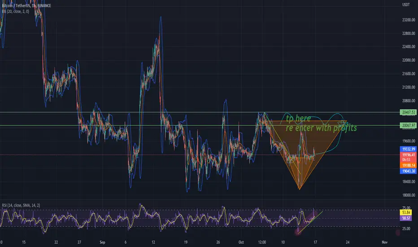Click the 19 date label on the time axis
This screenshot has height=247, width=418.
(186, 242)
